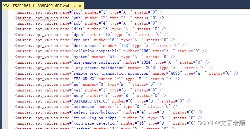Click the name value "torn page detection"
Viewport: 250px width, 129px height.
pos(95,123)
